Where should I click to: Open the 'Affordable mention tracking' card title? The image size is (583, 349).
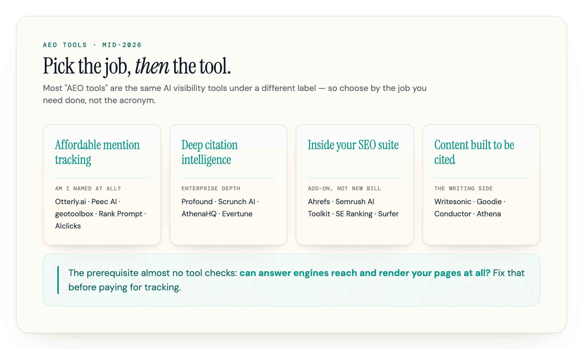[x=97, y=152]
